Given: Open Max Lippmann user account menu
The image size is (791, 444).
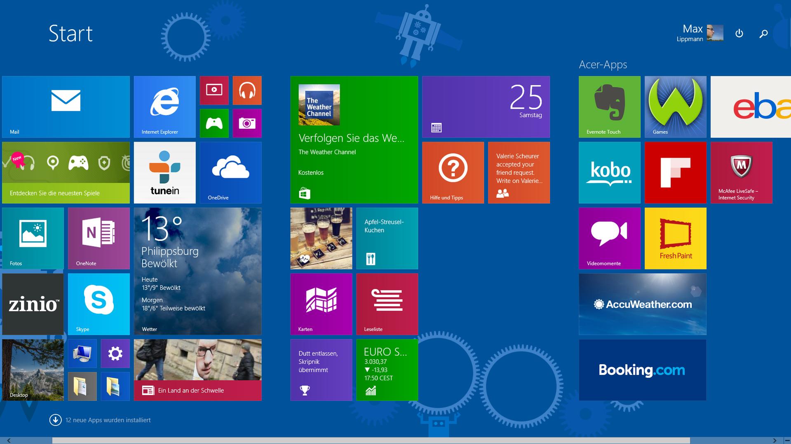Looking at the screenshot, I should coord(700,33).
